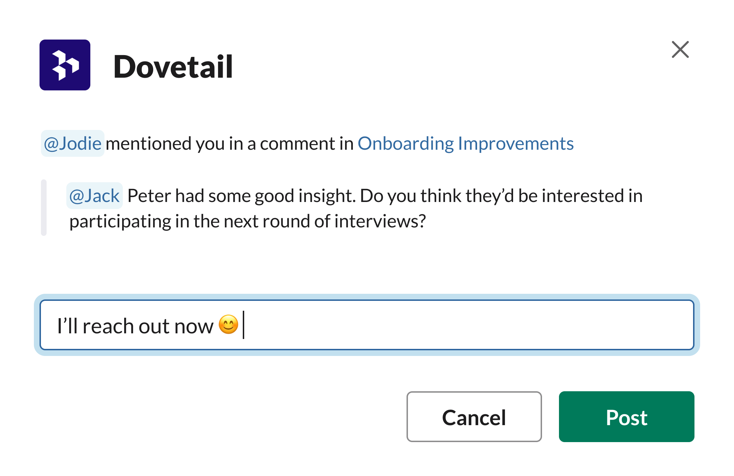Click the @Jack mention in the comment

click(94, 195)
